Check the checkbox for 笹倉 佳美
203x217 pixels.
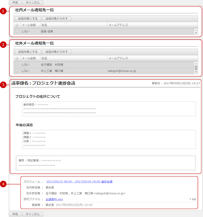tap(17, 31)
